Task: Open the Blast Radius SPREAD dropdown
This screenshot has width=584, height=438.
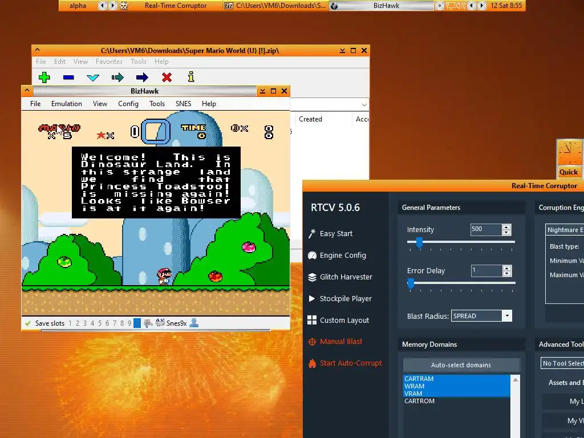Action: (x=507, y=316)
